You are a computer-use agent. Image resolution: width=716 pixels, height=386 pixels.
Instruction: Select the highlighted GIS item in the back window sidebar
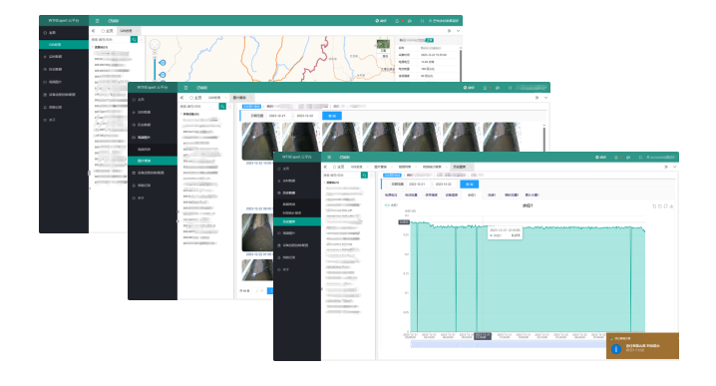(x=64, y=44)
